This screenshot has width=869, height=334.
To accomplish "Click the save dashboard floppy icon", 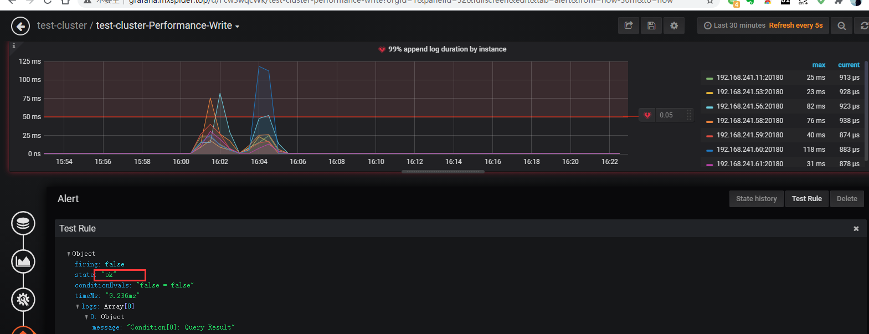I will 651,25.
